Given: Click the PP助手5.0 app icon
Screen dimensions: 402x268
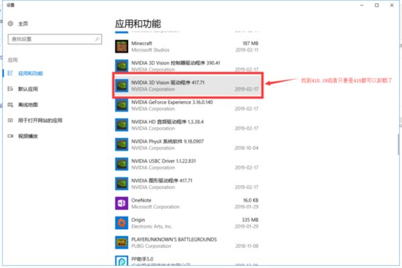Looking at the screenshot, I should pyautogui.click(x=121, y=261).
